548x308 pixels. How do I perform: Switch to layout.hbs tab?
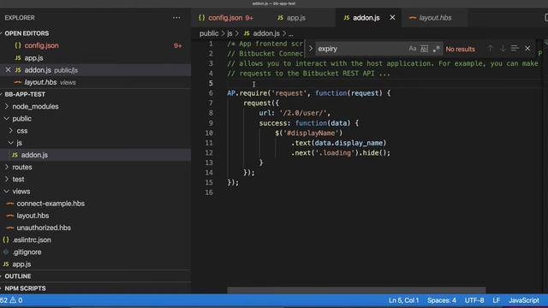tap(435, 18)
